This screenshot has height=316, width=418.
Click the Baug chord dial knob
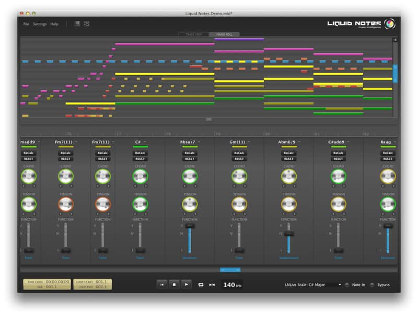(x=388, y=177)
